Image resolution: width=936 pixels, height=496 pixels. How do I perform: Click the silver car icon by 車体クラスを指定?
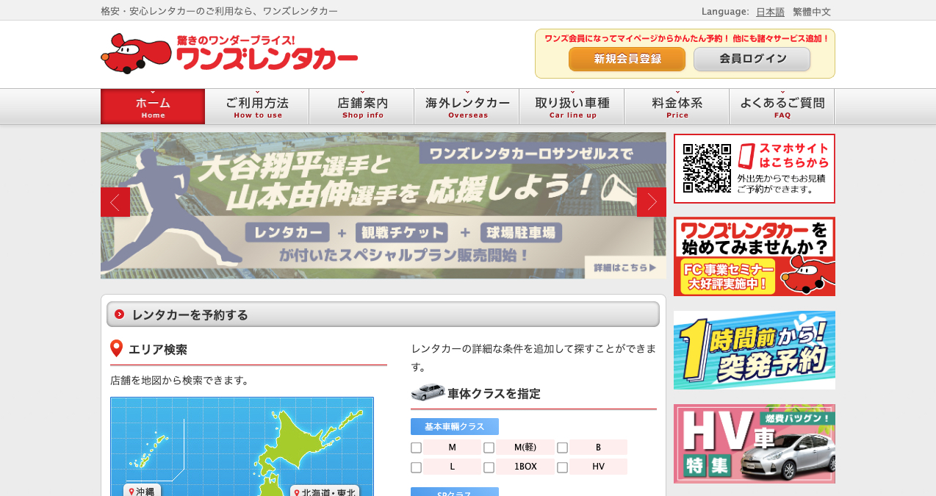pos(428,392)
